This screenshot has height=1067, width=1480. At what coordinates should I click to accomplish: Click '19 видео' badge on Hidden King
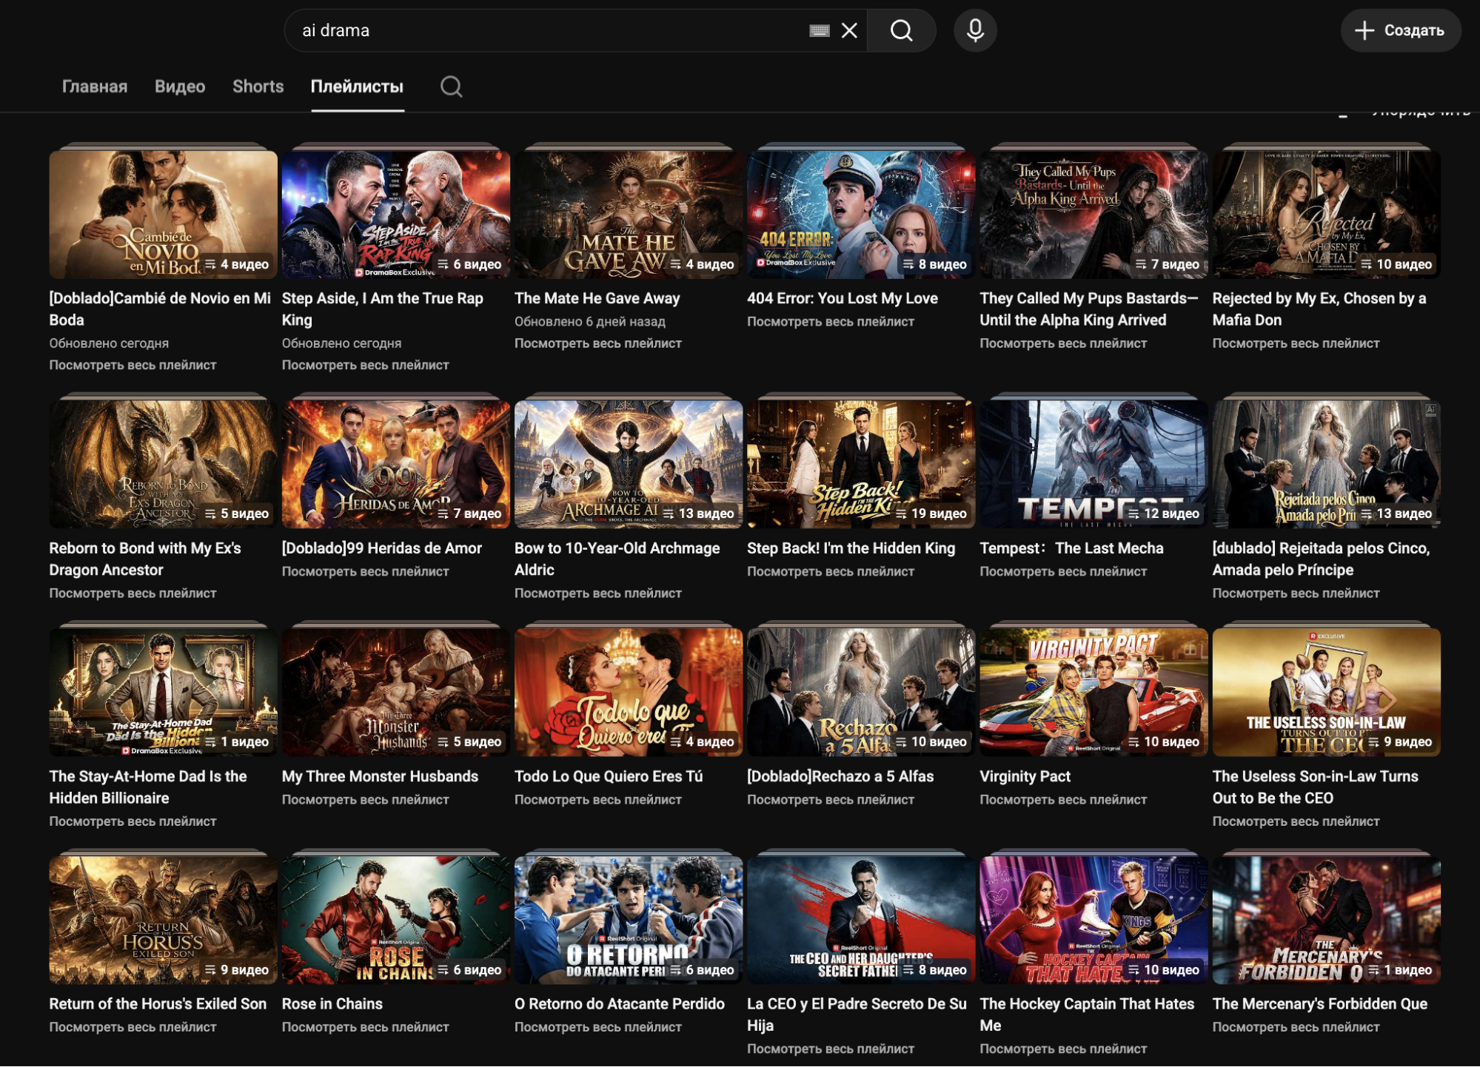coord(931,514)
